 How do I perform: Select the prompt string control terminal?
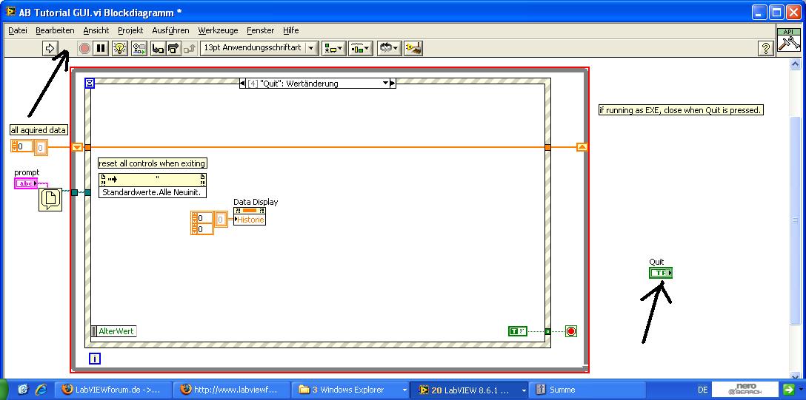[x=26, y=183]
